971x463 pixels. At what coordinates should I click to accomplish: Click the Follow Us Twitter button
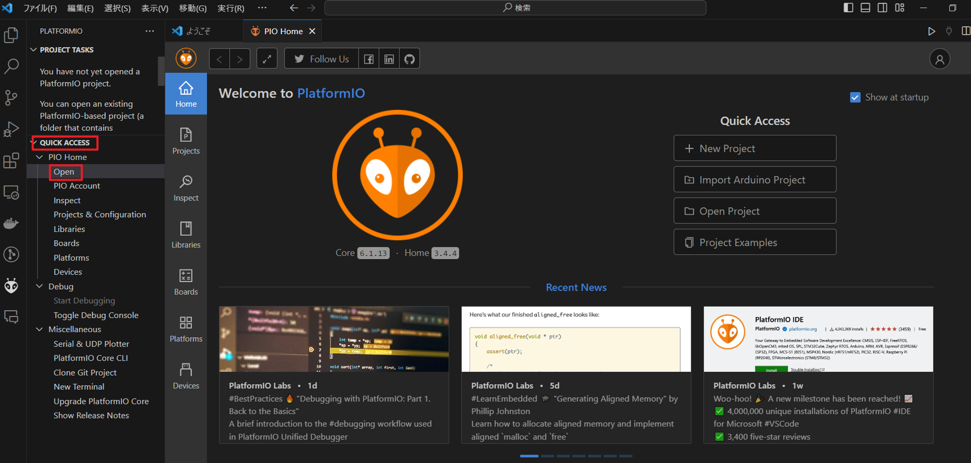[x=321, y=59]
